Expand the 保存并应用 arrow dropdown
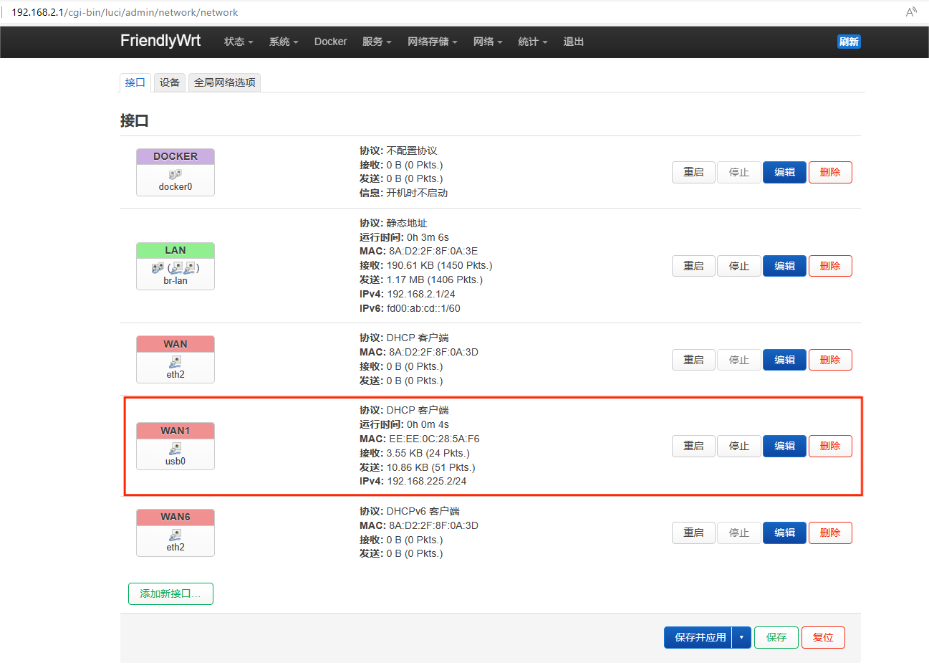This screenshot has height=668, width=929. coord(741,637)
